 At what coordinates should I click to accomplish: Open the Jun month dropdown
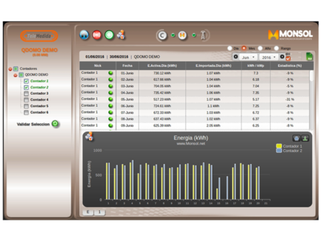tap(248, 58)
